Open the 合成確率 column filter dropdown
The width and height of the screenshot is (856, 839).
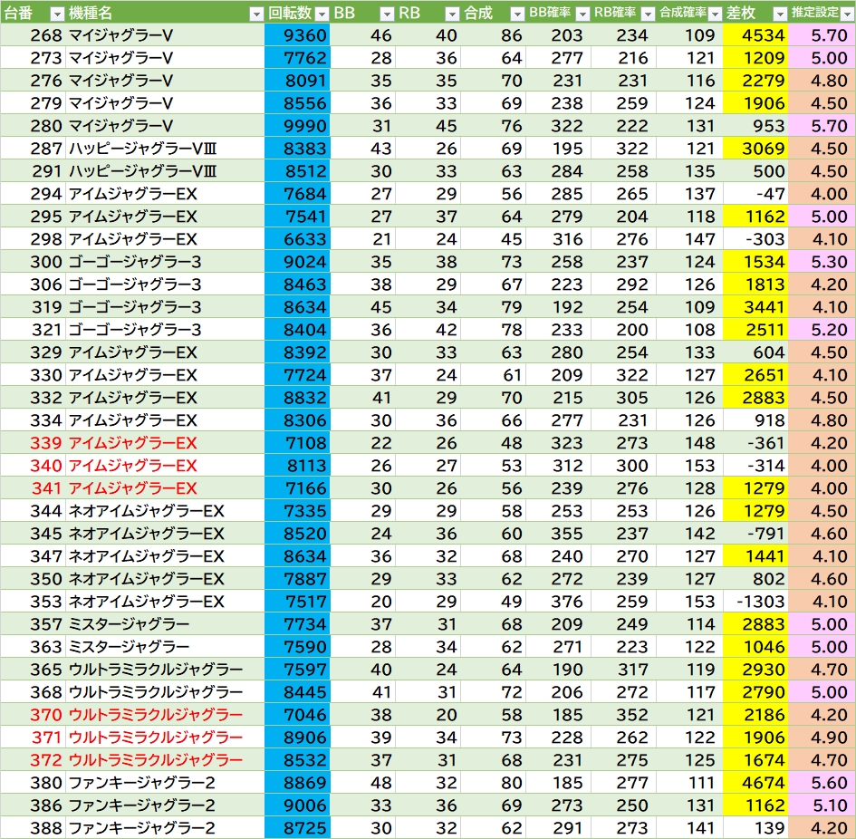point(715,14)
